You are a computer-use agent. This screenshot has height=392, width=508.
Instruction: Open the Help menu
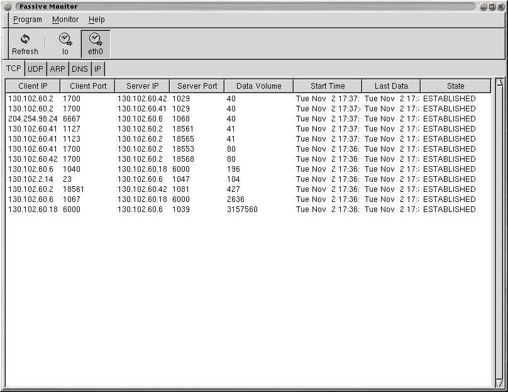(x=97, y=20)
